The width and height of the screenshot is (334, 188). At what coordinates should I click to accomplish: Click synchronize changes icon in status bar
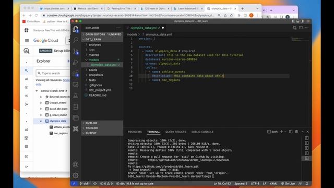pyautogui.click(x=95, y=183)
